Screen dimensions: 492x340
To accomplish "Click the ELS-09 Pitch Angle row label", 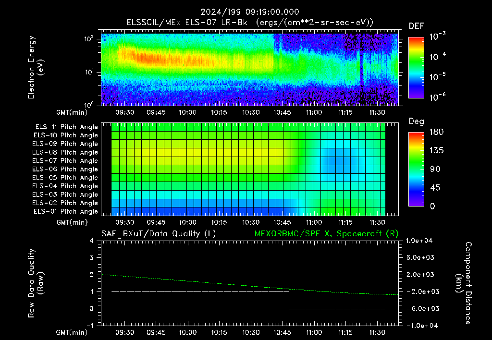I will point(65,144).
